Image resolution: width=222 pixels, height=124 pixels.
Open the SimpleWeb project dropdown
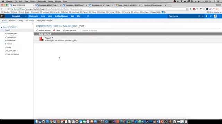19,16
